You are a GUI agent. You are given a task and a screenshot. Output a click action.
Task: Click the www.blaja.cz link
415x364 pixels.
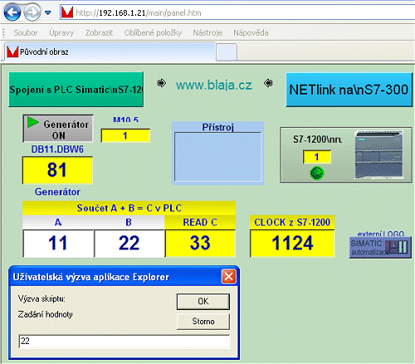214,85
